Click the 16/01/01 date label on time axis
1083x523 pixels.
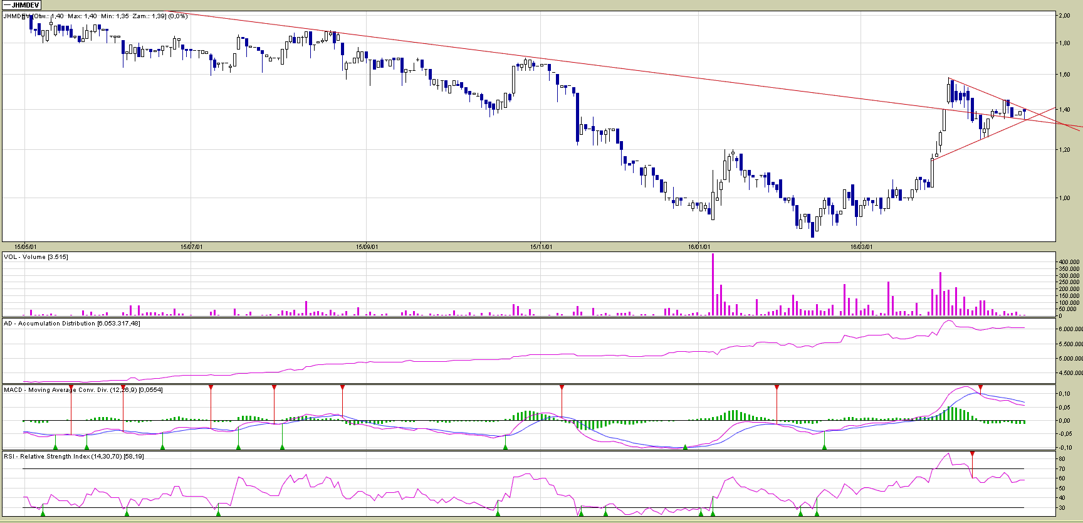[699, 247]
